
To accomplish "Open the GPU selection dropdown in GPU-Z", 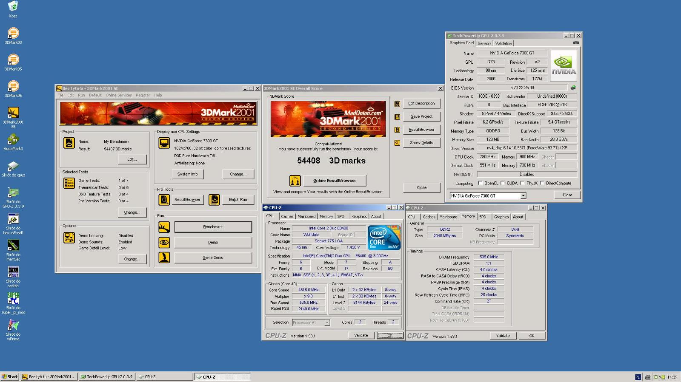I will pos(524,196).
